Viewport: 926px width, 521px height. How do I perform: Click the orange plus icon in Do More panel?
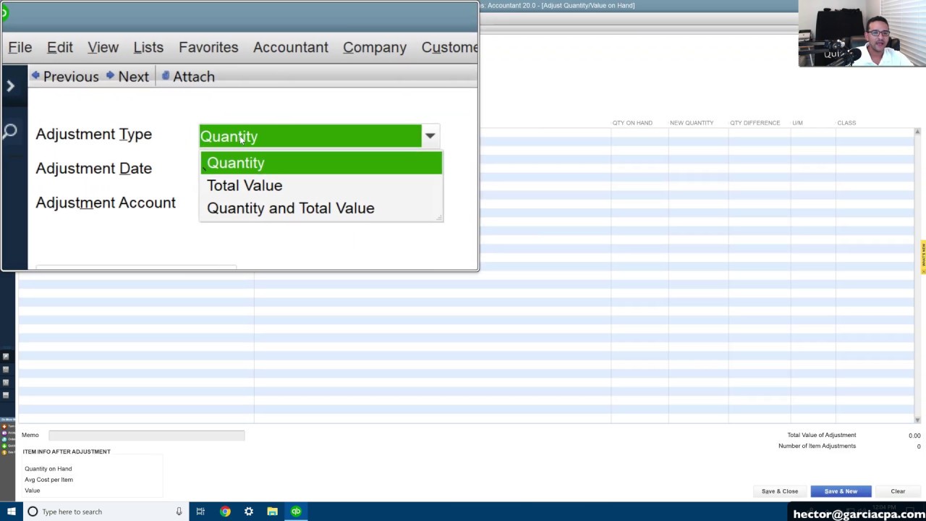tap(5, 426)
